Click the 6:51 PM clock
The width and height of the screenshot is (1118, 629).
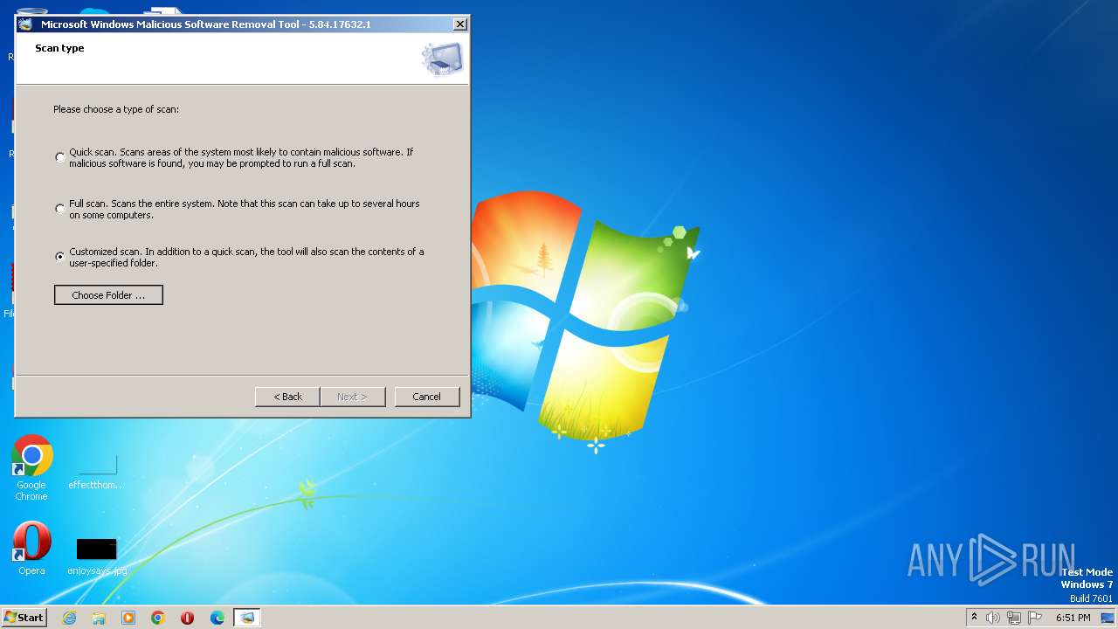click(x=1073, y=618)
